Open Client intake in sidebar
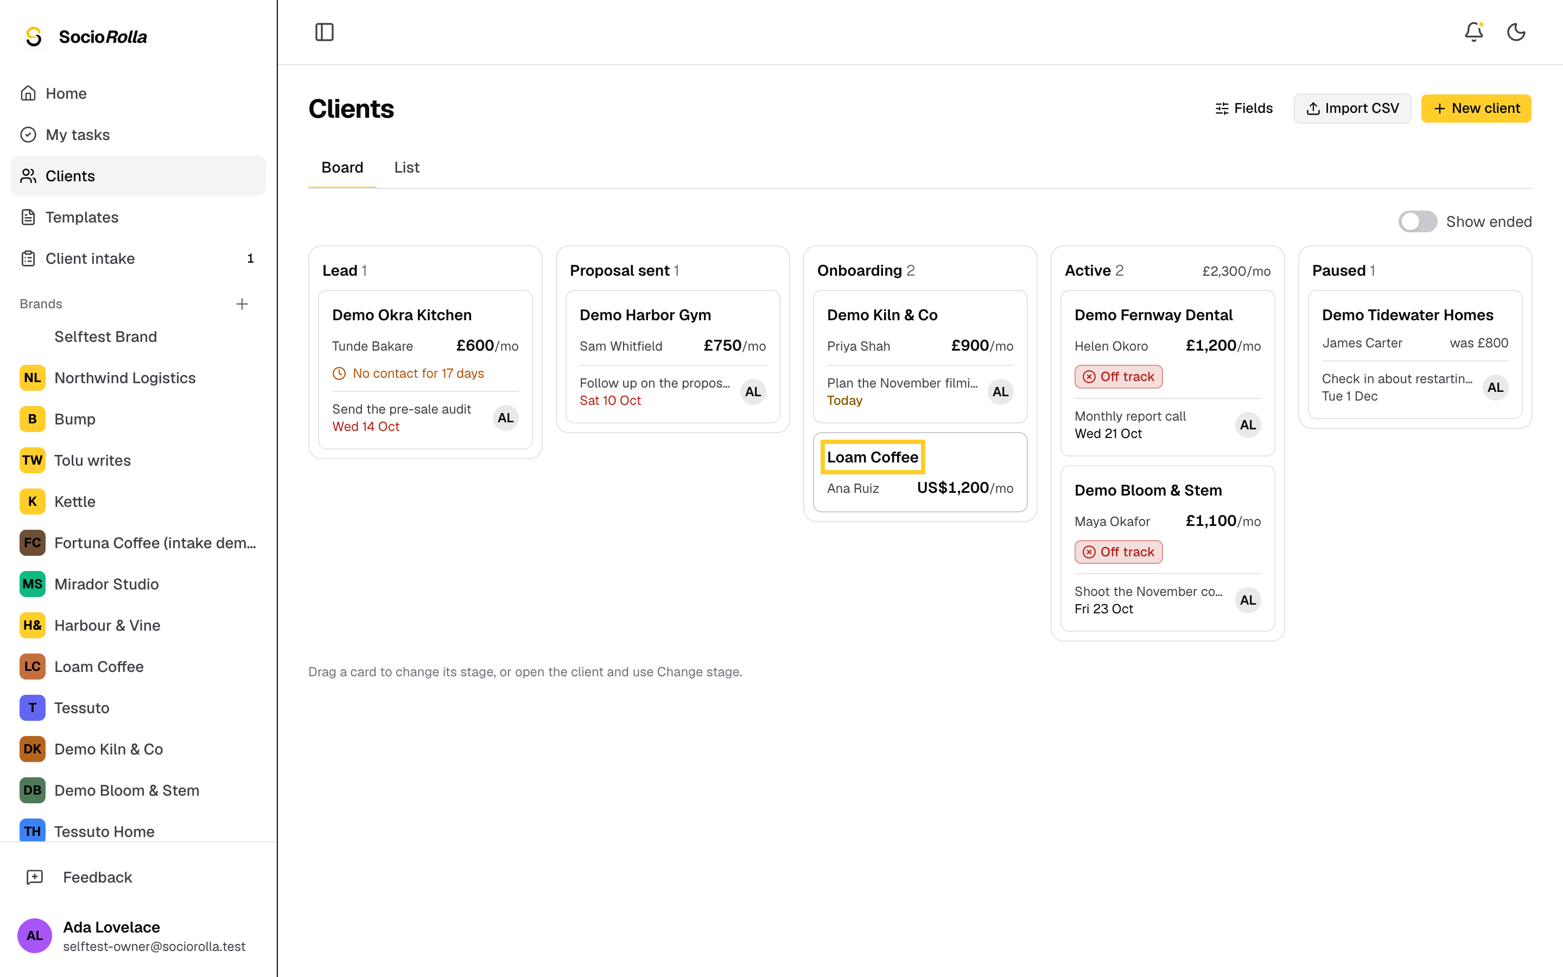1563x977 pixels. (138, 258)
